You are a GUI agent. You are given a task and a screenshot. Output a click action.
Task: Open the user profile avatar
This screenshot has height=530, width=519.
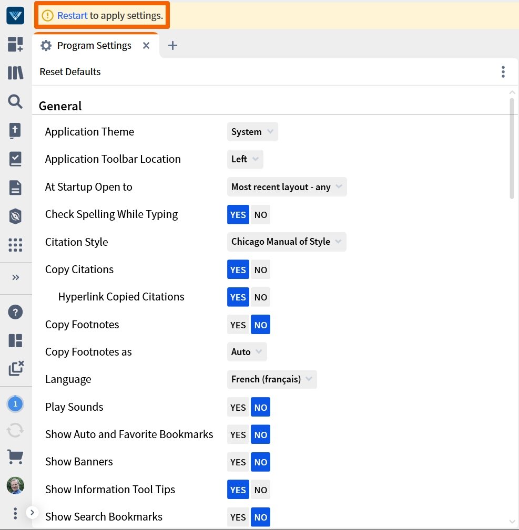pos(15,486)
